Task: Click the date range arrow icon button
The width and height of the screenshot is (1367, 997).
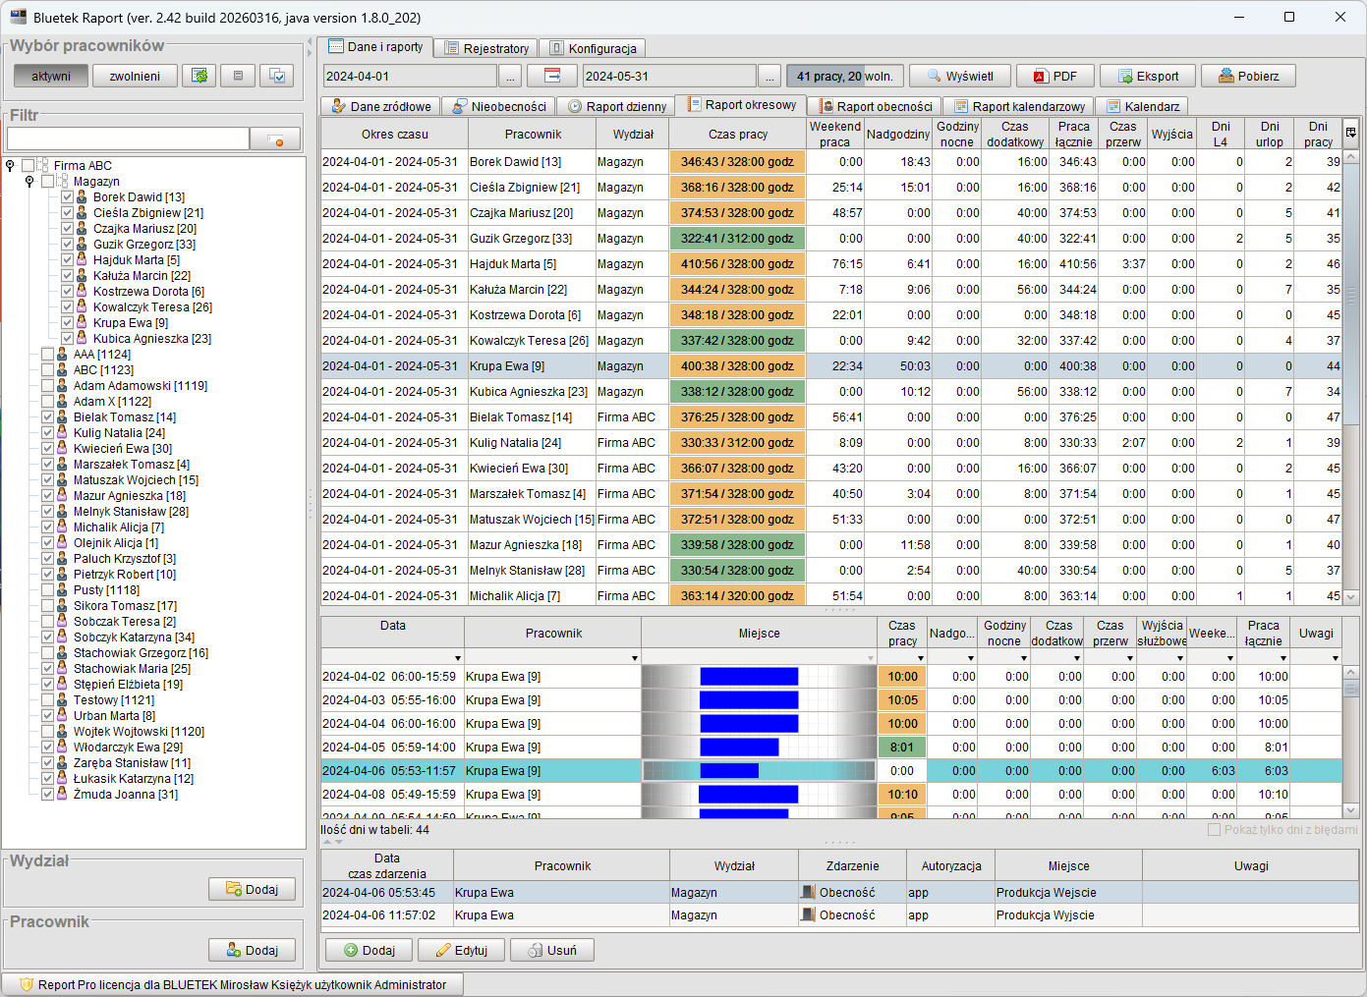Action: tap(552, 76)
